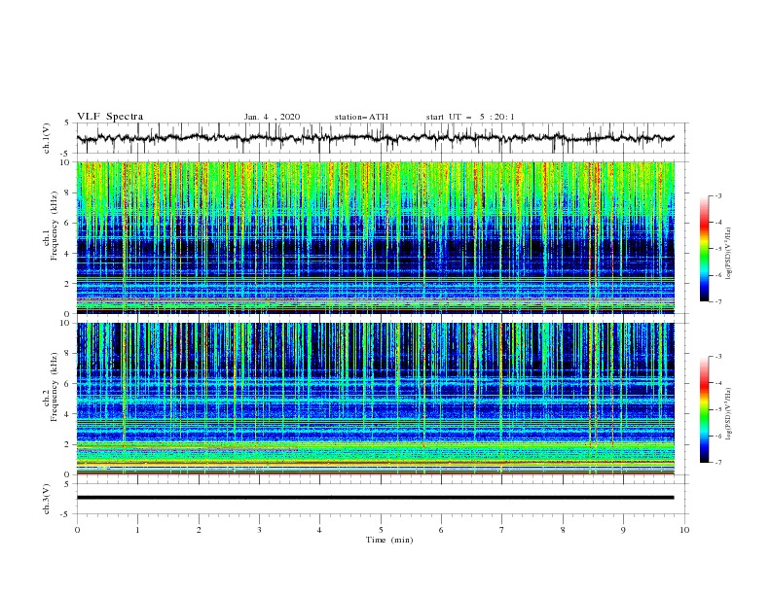
Task: Click the ch.1 voltage waveform trace
Action: tap(375, 138)
